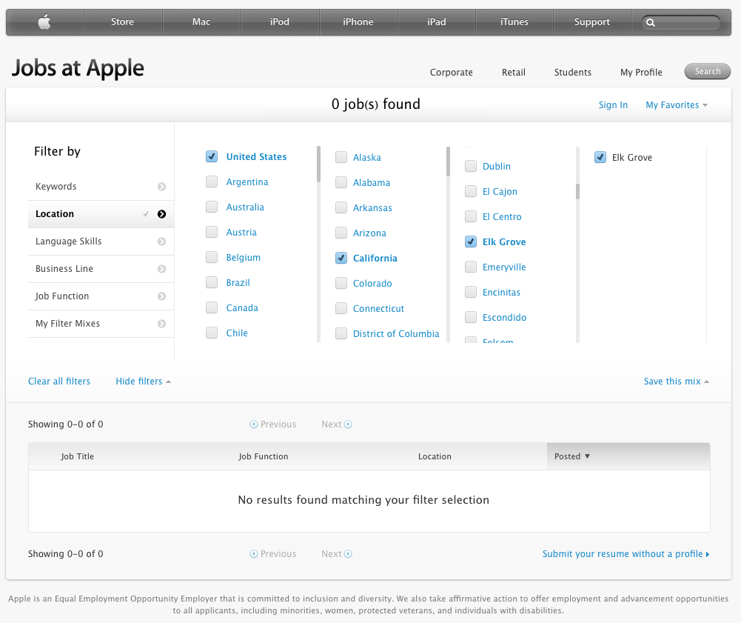Select the Location filter section
Screen dimensions: 741x623
click(101, 214)
